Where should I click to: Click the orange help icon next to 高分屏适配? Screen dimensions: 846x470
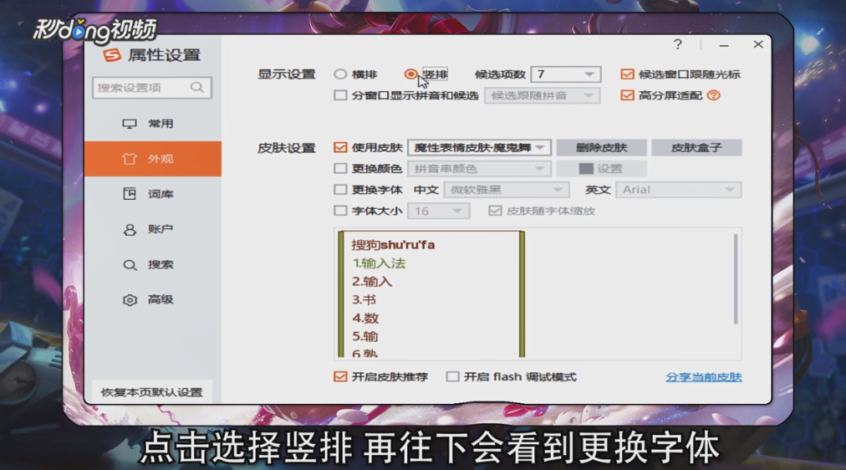[x=713, y=95]
